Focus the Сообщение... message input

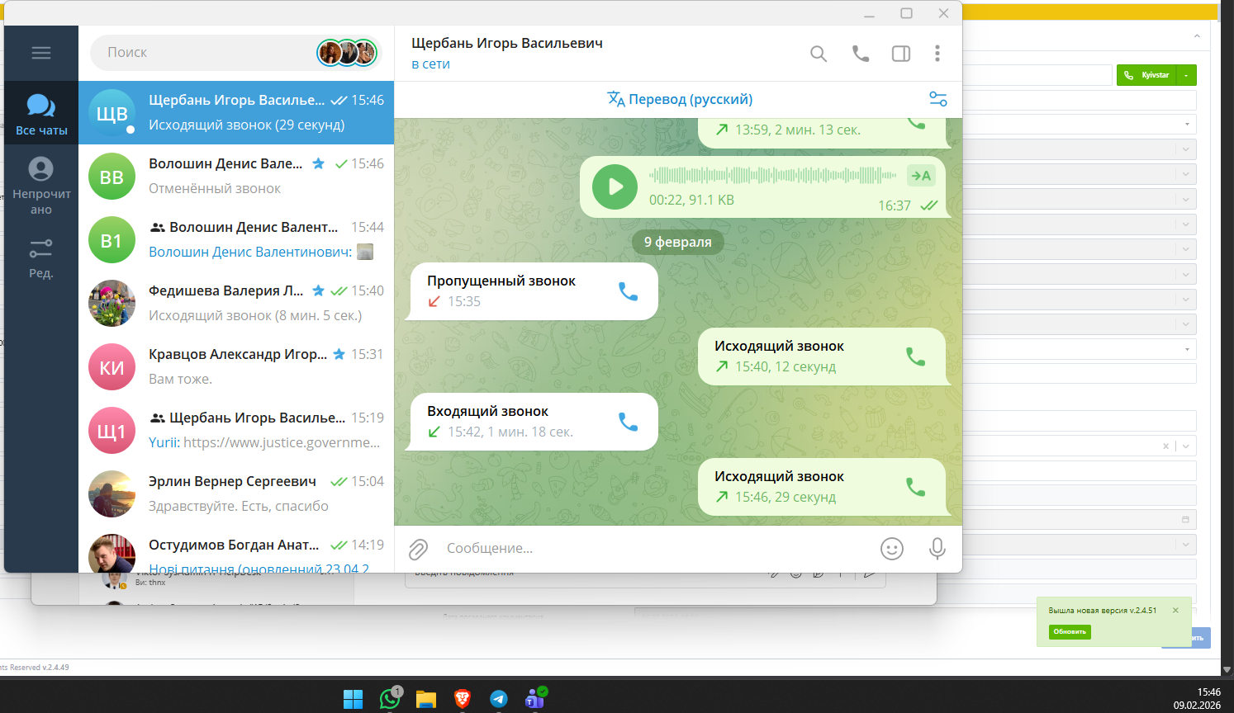pos(657,549)
